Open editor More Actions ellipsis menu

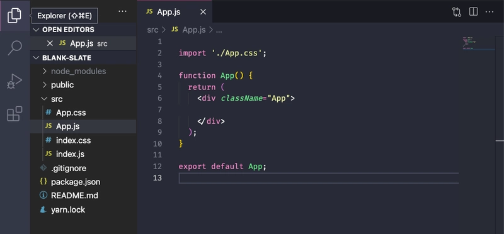[490, 12]
